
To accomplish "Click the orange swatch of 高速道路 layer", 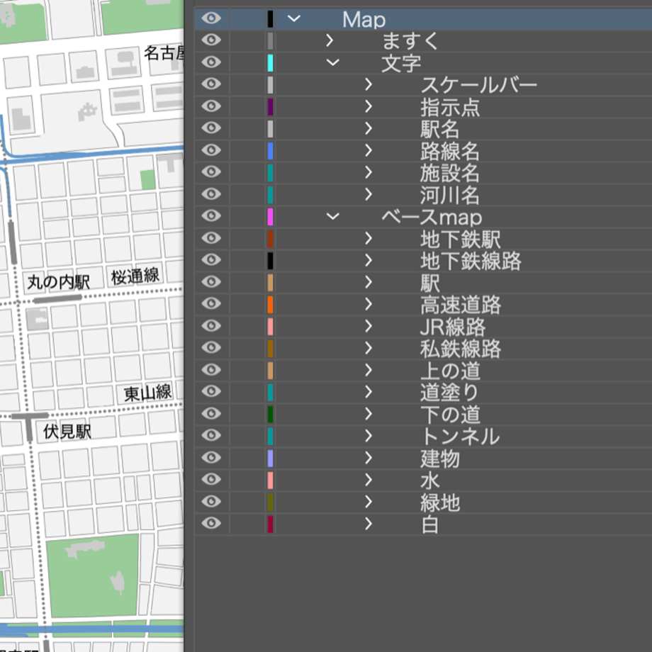I will 270,304.
